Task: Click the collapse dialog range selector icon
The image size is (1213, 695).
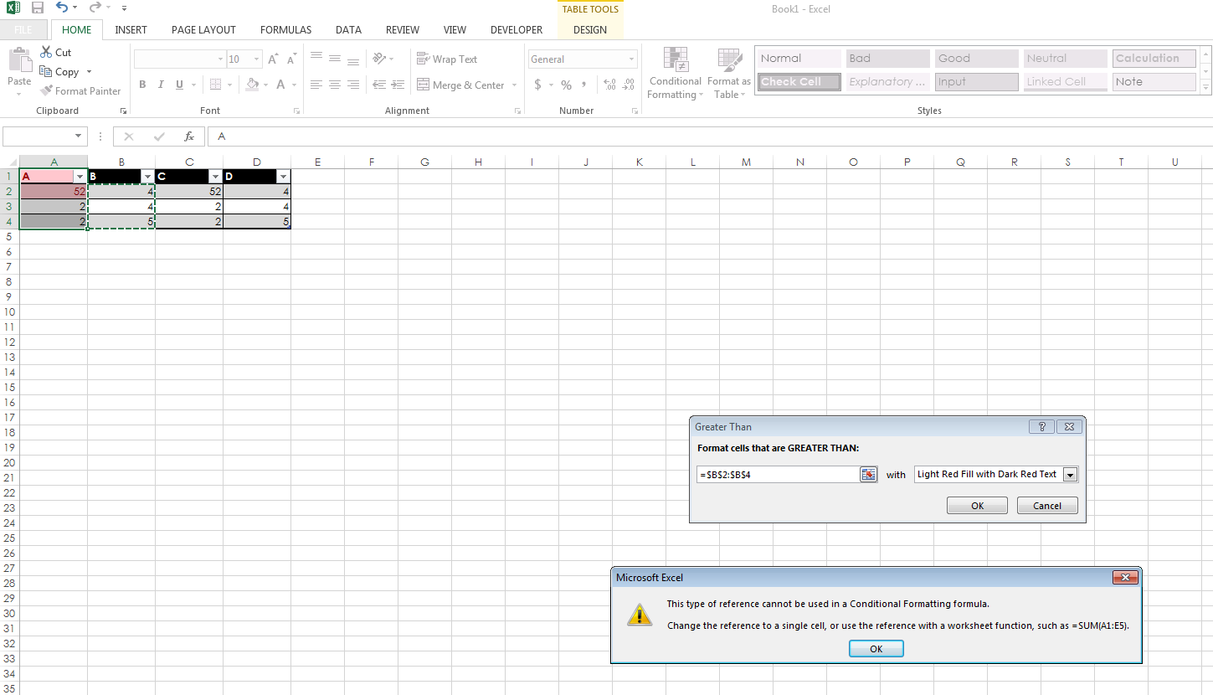Action: tap(869, 474)
